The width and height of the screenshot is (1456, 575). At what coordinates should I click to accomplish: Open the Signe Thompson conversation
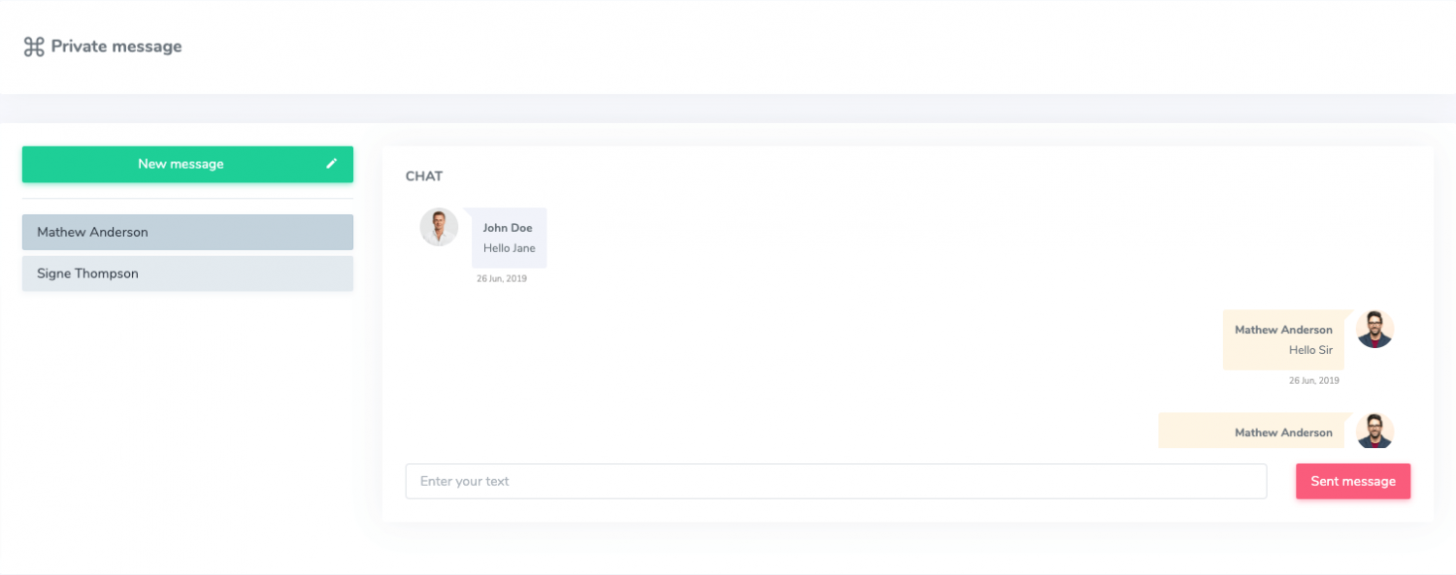(187, 273)
